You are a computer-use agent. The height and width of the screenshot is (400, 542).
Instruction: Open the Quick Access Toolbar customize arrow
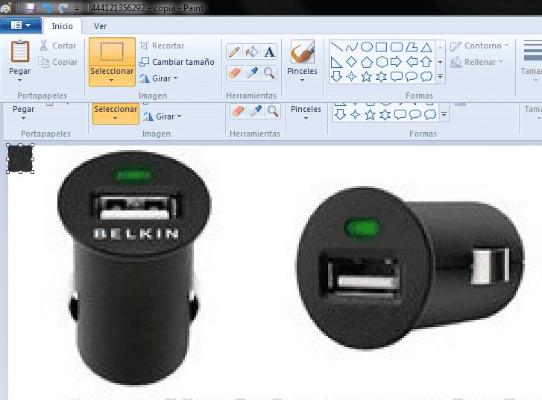tap(78, 8)
